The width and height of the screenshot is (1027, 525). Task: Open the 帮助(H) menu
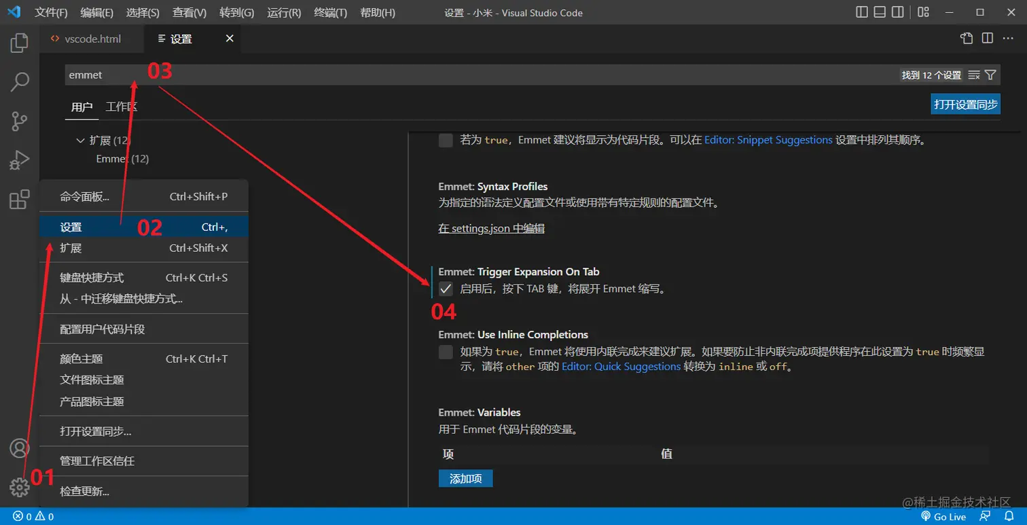click(378, 13)
